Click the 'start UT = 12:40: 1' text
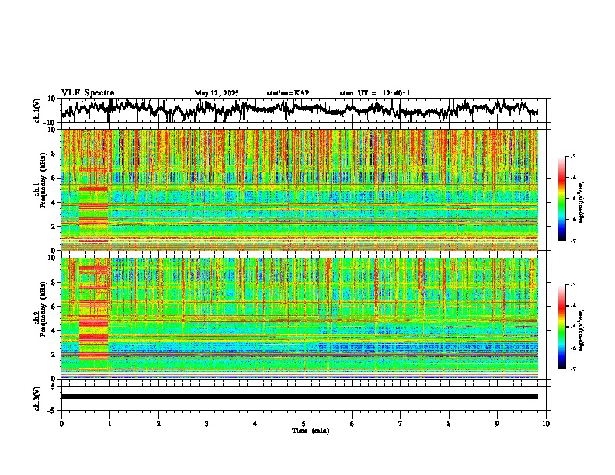 [375, 93]
